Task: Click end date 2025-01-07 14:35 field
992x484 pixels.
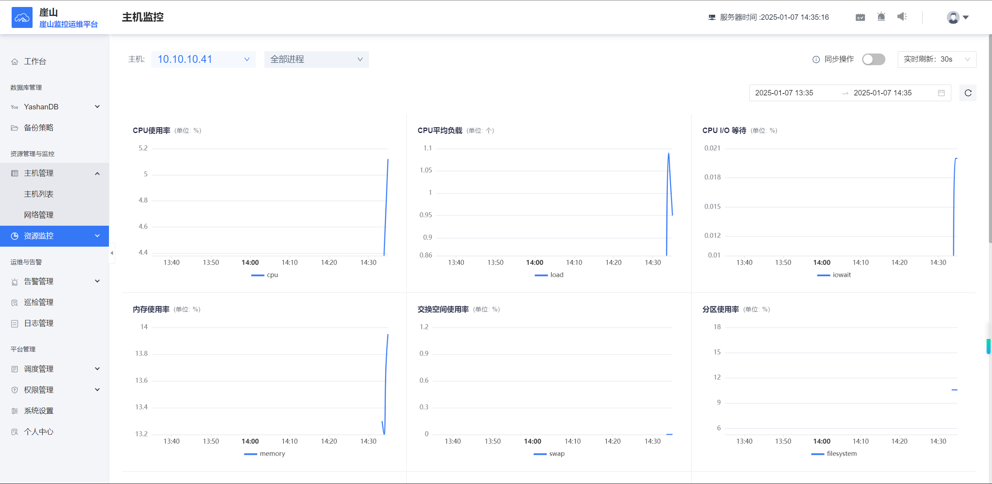Action: [883, 93]
